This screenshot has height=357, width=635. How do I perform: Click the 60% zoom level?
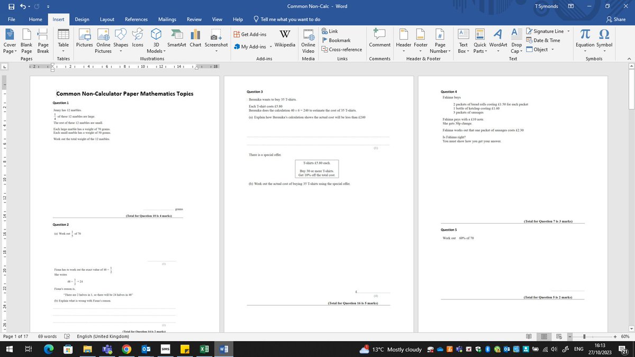coord(625,336)
